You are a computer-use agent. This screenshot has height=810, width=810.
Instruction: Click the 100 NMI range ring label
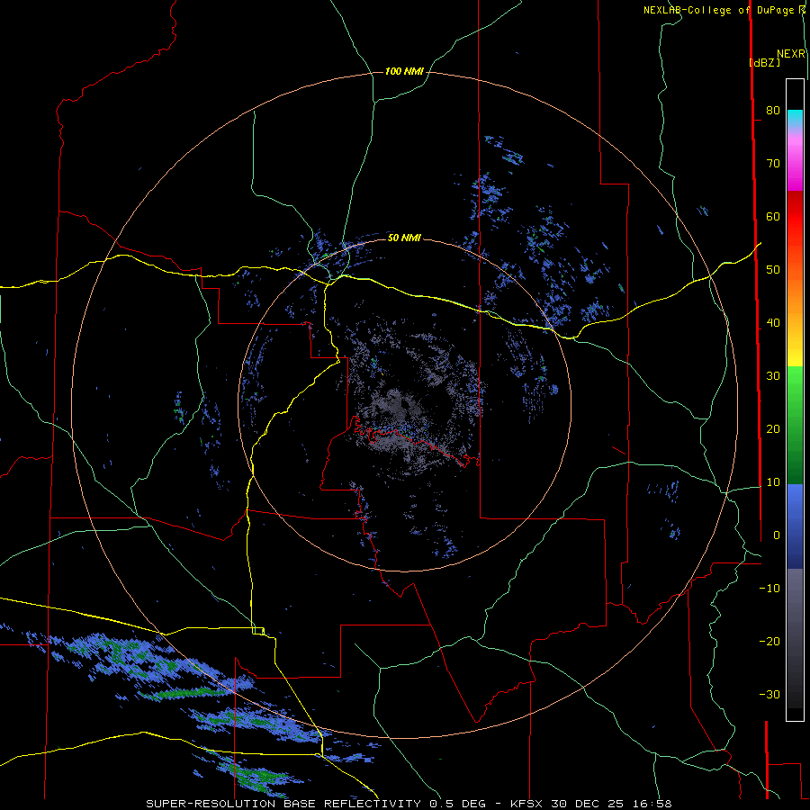(404, 71)
